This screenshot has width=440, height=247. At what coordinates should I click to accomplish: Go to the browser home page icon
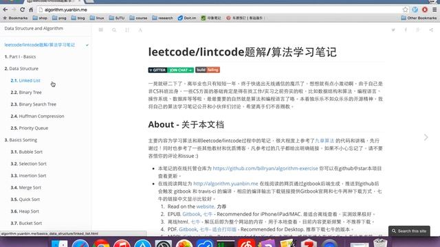pos(31,10)
